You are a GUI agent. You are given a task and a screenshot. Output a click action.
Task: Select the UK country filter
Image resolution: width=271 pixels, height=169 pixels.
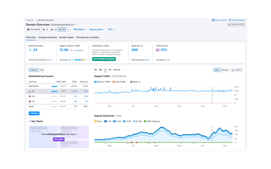54,29
